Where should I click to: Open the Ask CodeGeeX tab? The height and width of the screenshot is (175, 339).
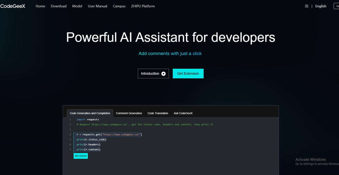tap(183, 113)
